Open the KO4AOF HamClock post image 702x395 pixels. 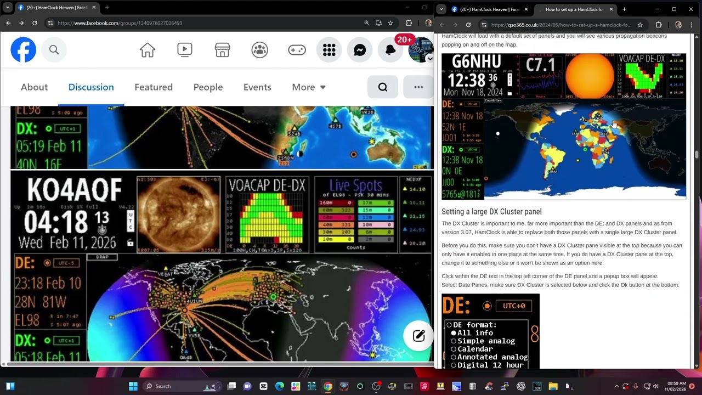coord(222,267)
